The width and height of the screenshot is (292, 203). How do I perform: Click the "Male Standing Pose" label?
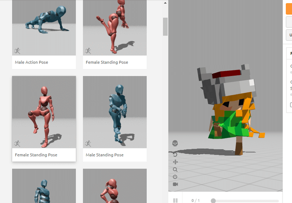pos(105,155)
